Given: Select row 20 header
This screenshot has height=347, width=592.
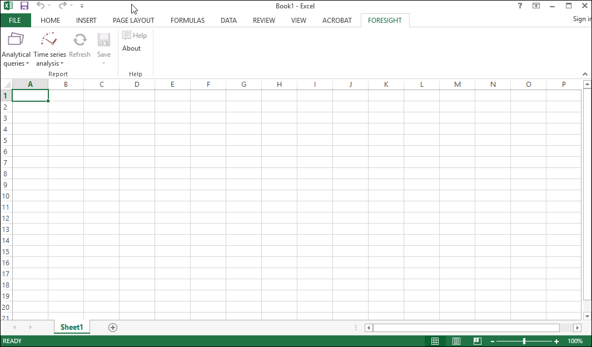Looking at the screenshot, I should coord(6,308).
